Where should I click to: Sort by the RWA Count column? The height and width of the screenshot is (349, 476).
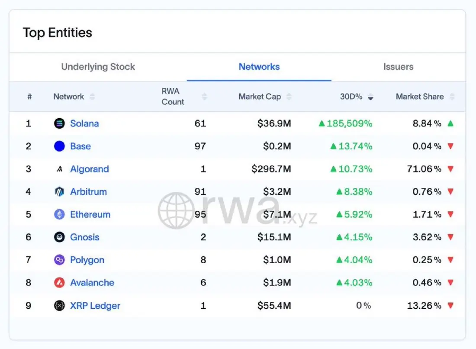point(204,97)
